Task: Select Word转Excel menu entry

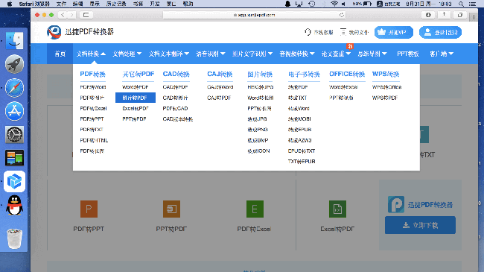Action: (x=343, y=87)
